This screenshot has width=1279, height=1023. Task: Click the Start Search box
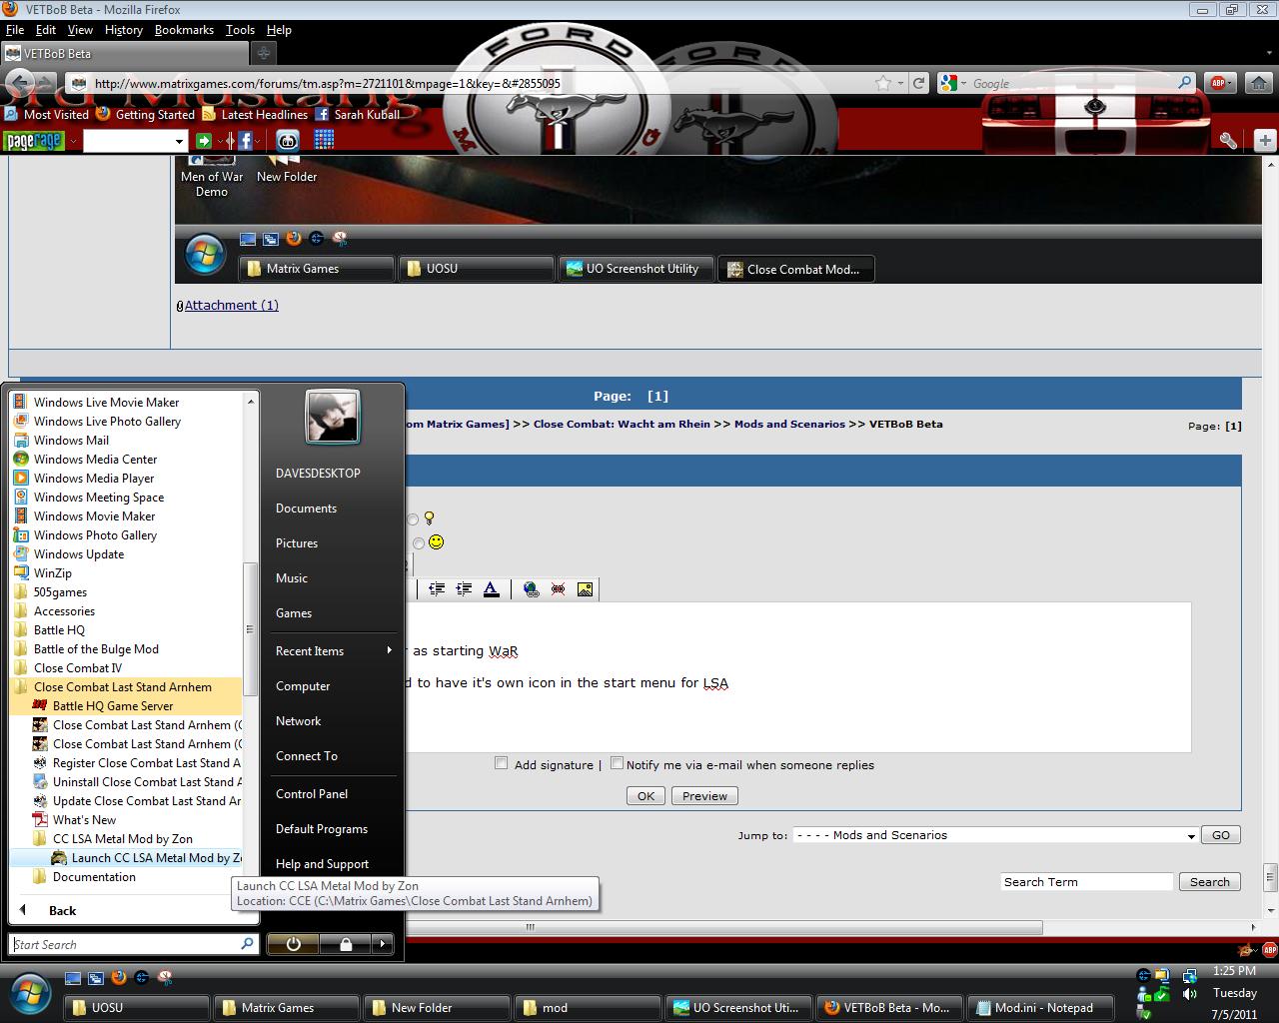(x=135, y=944)
